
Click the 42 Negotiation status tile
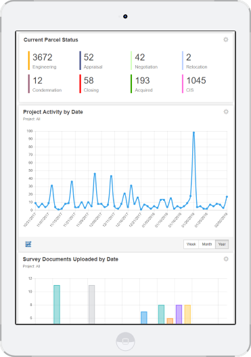[x=144, y=60]
